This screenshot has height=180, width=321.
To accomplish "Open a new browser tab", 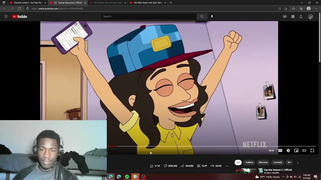I will pyautogui.click(x=171, y=3).
